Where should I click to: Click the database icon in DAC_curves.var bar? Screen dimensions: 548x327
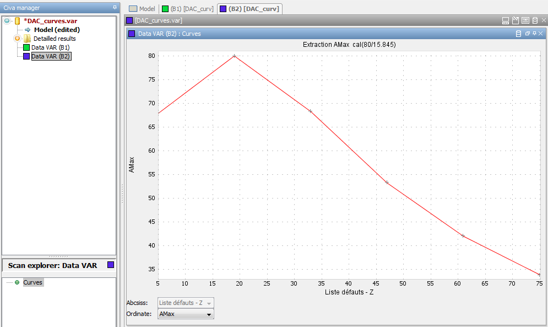535,21
